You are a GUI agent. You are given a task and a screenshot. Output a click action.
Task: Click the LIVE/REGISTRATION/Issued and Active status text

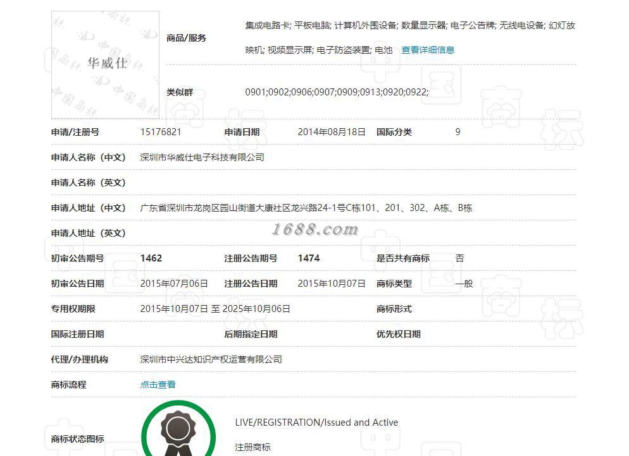tap(316, 423)
